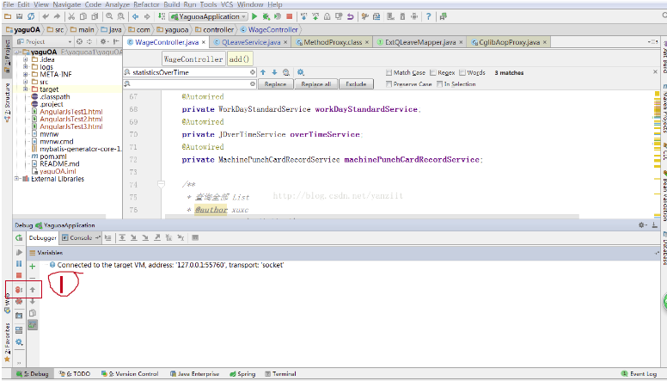Expand the logs folder node
This screenshot has height=381, width=667.
click(x=26, y=67)
